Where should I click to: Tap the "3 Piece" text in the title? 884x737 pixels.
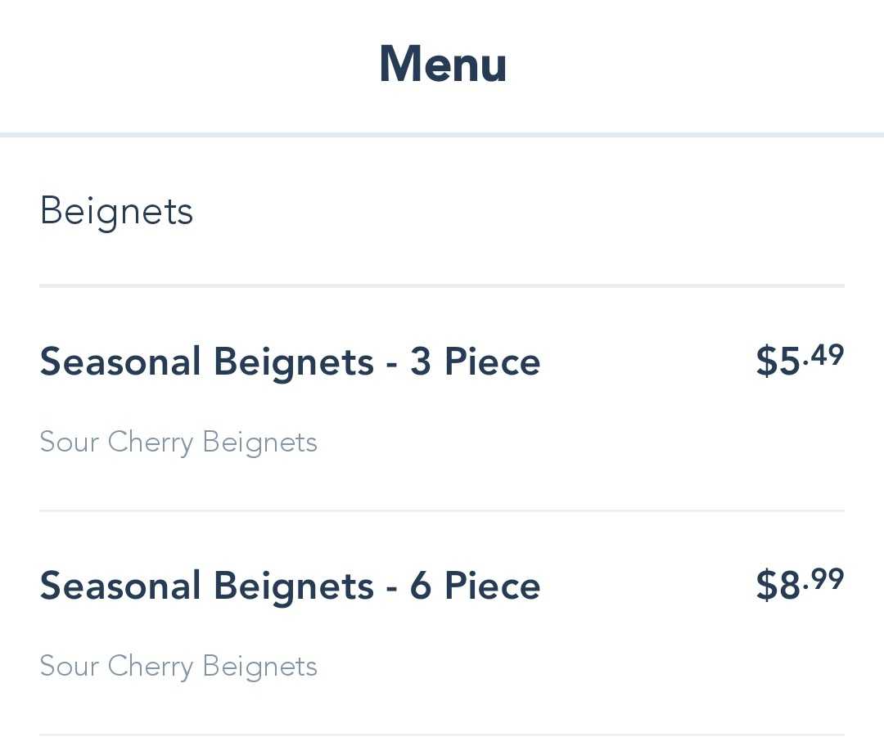(475, 362)
